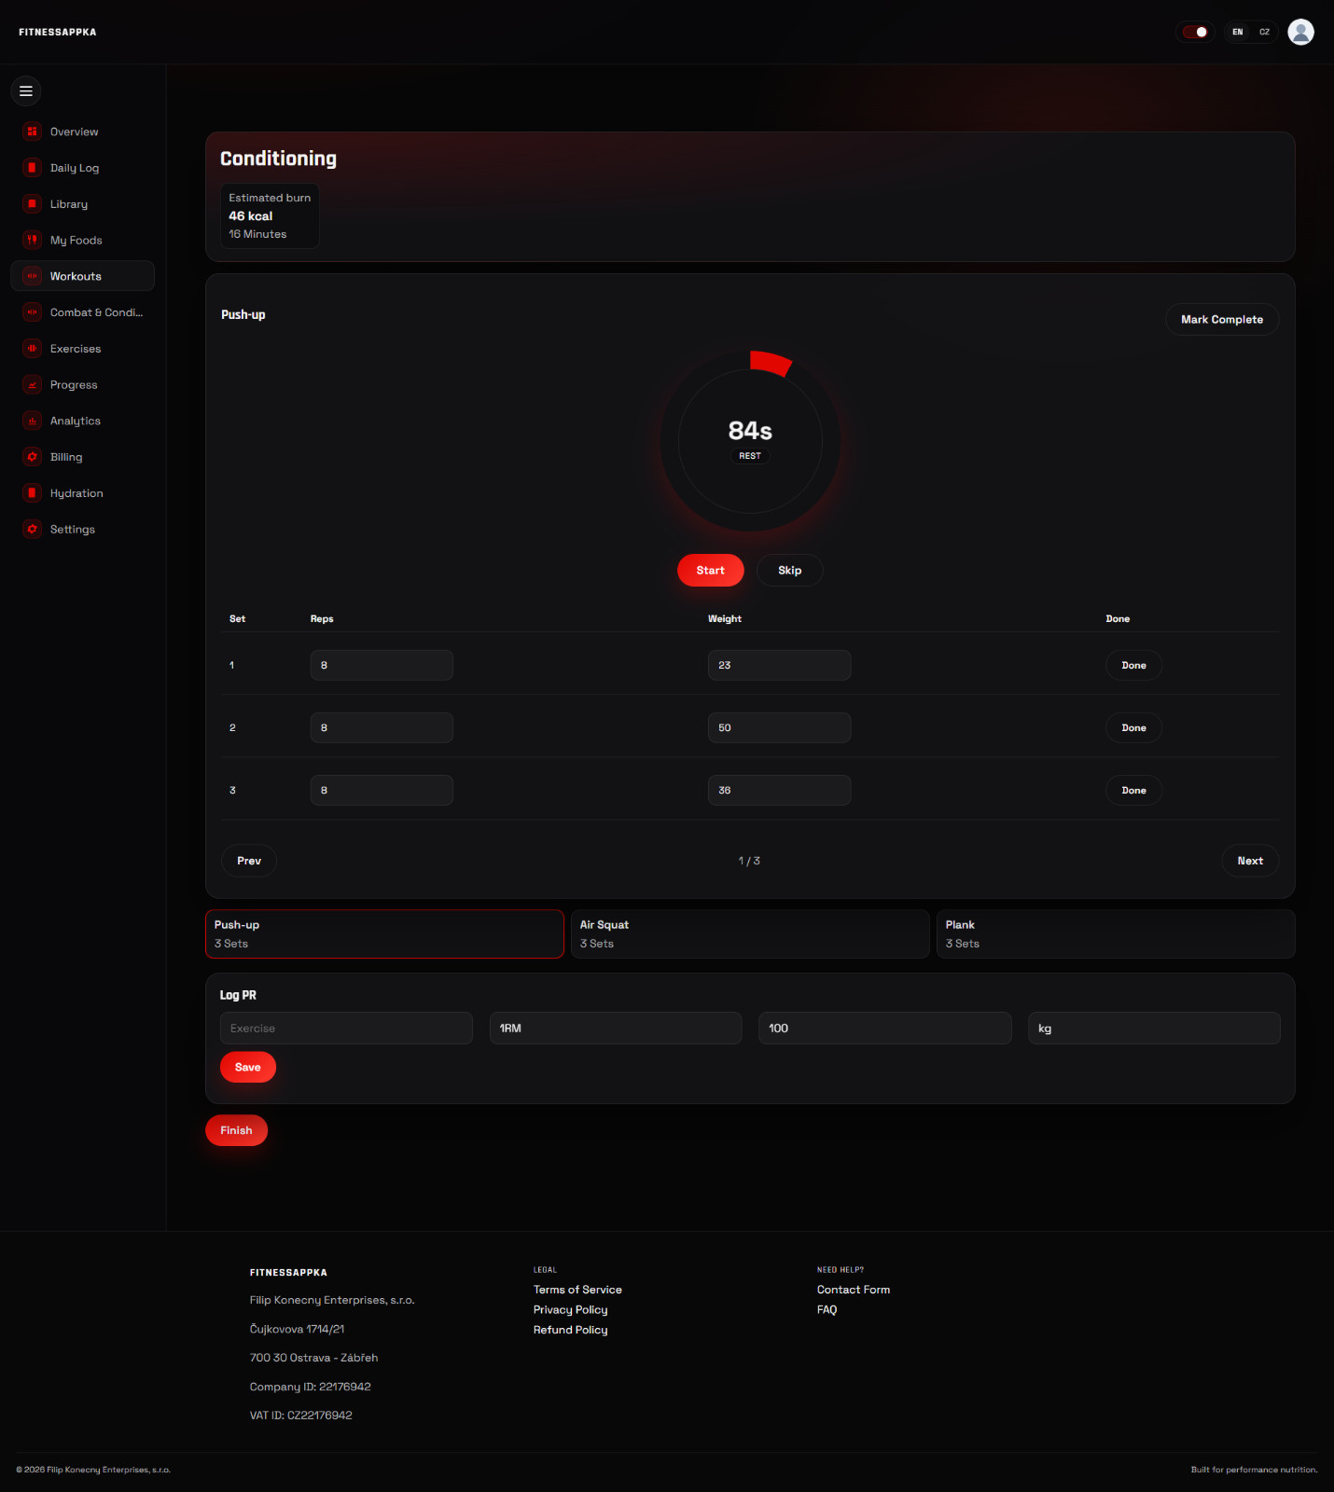Click the Workouts sidebar icon
This screenshot has height=1492, width=1334.
(x=33, y=276)
